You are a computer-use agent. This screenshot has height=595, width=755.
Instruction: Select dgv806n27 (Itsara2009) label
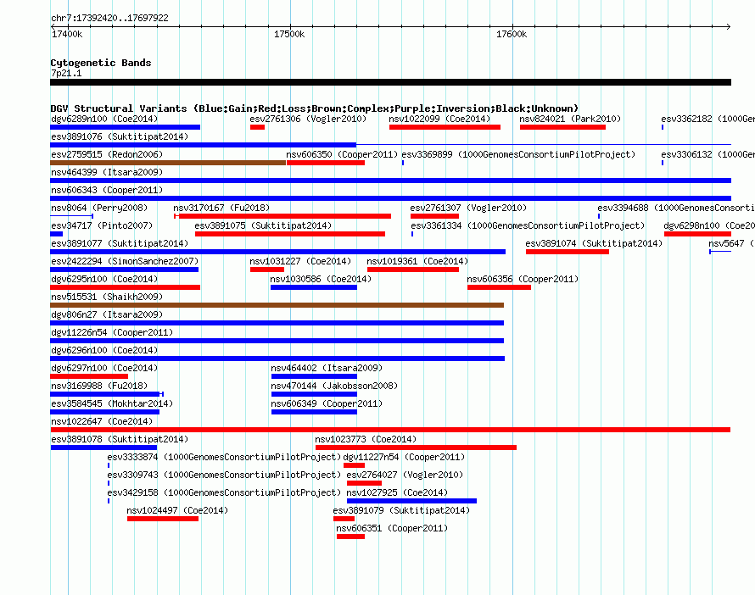pos(107,314)
